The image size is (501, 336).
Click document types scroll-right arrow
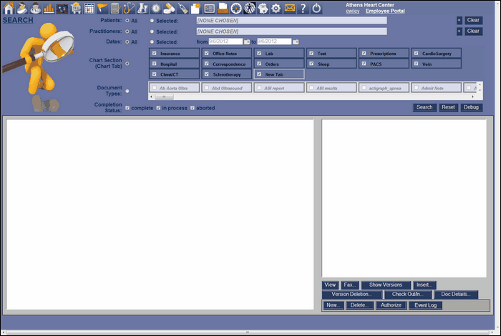coord(473,97)
